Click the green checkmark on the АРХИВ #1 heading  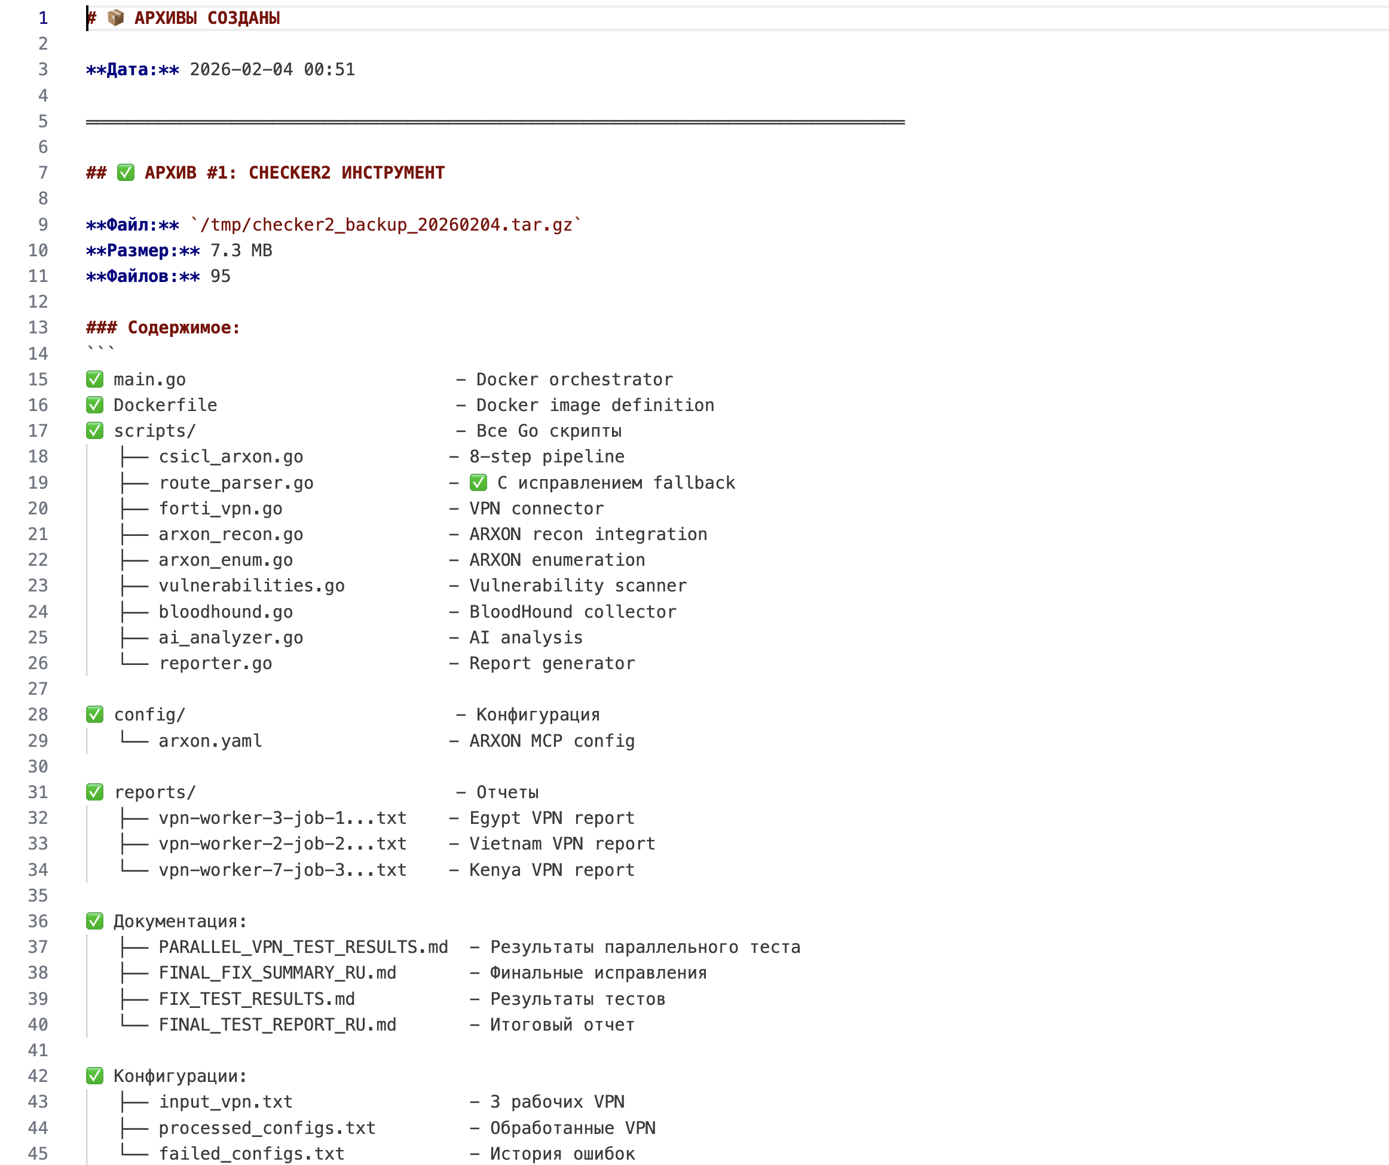click(126, 173)
